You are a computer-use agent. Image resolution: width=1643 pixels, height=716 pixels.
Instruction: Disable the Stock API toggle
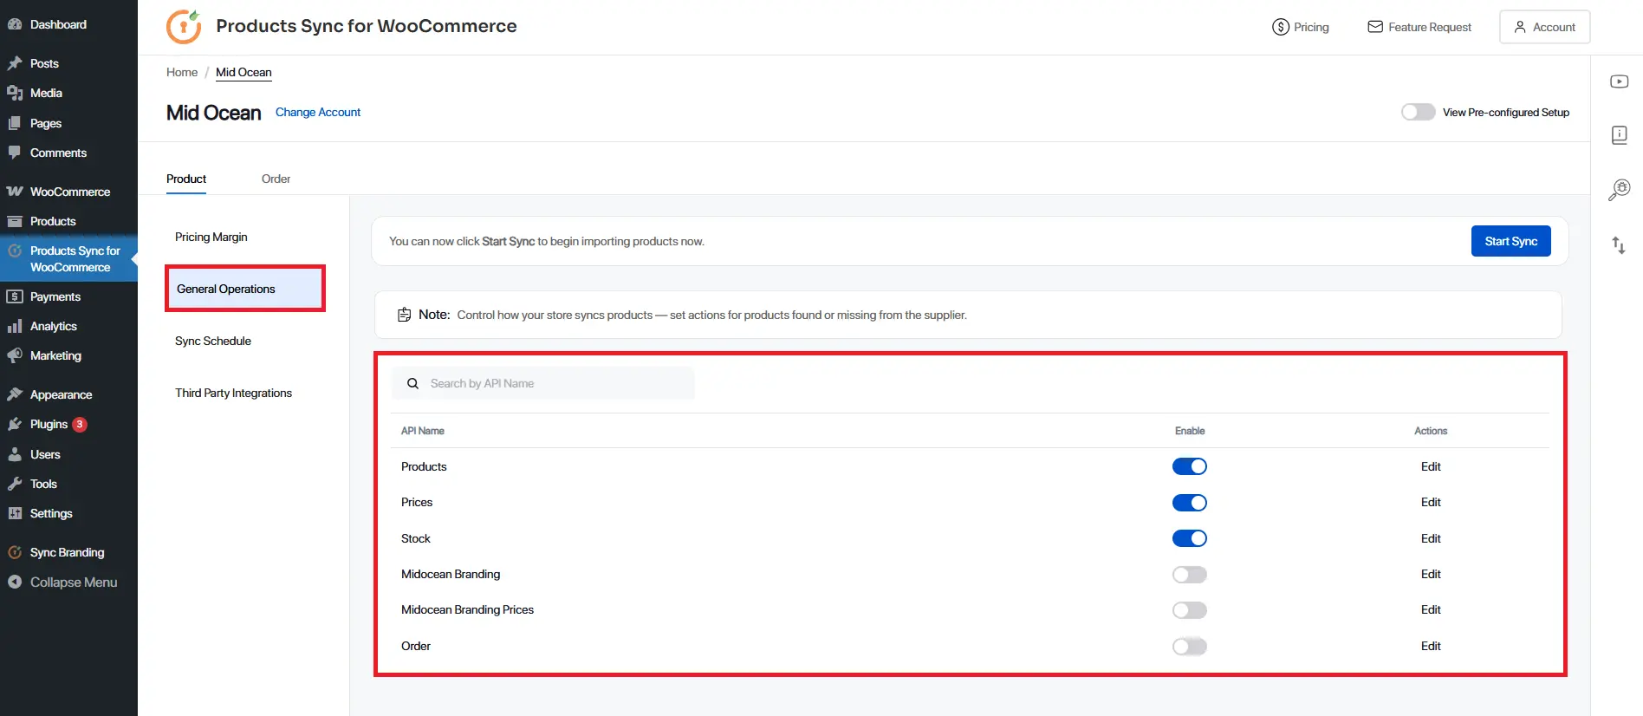(1190, 538)
